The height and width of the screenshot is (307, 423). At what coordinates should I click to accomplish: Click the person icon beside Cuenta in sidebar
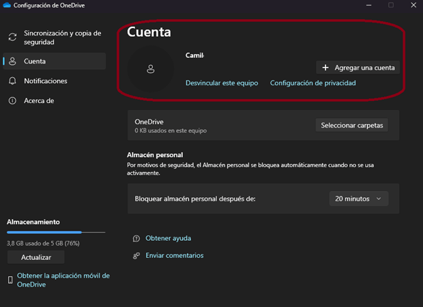pos(12,61)
